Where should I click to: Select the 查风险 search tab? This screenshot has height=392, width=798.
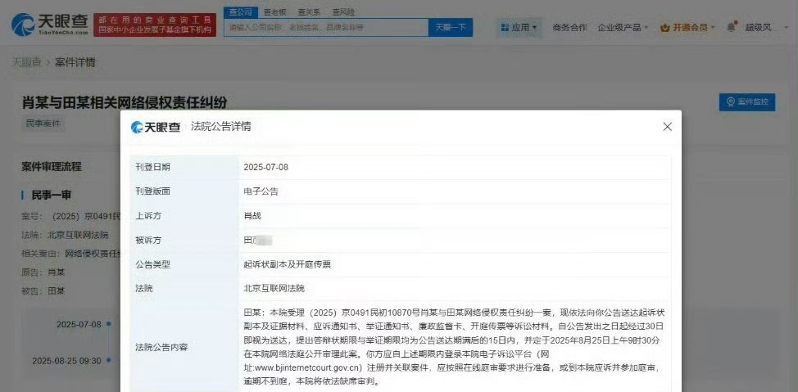point(343,11)
